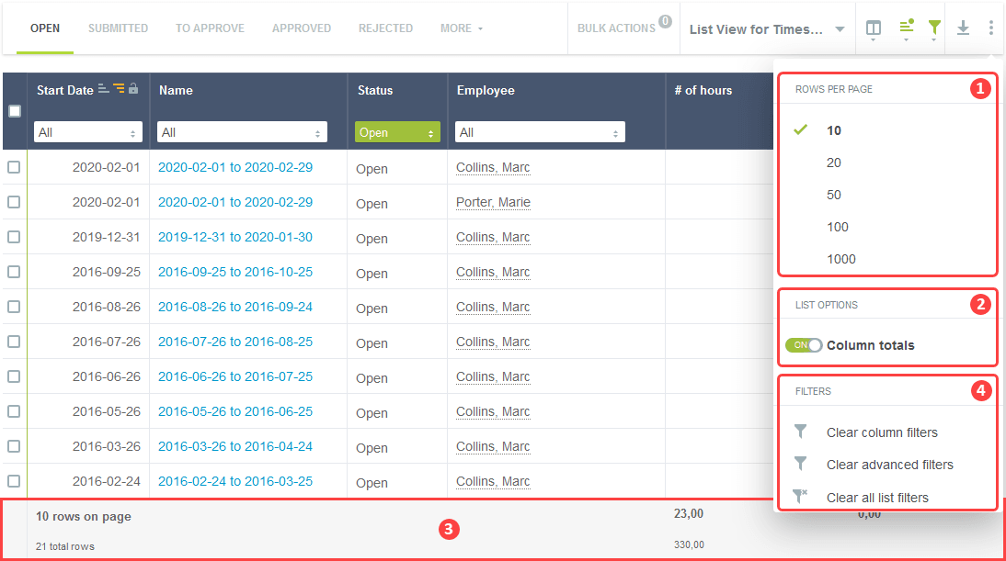Check the 2019-12-31 row checkbox

[x=14, y=237]
